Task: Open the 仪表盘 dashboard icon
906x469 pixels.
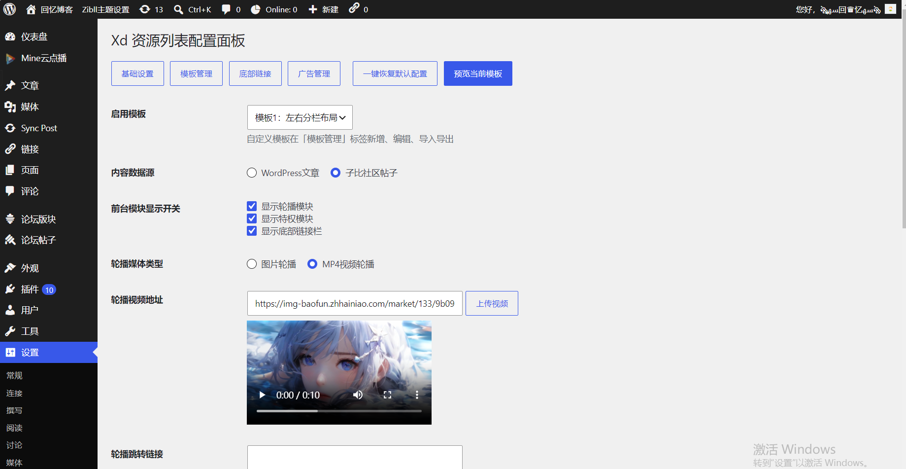Action: tap(10, 36)
